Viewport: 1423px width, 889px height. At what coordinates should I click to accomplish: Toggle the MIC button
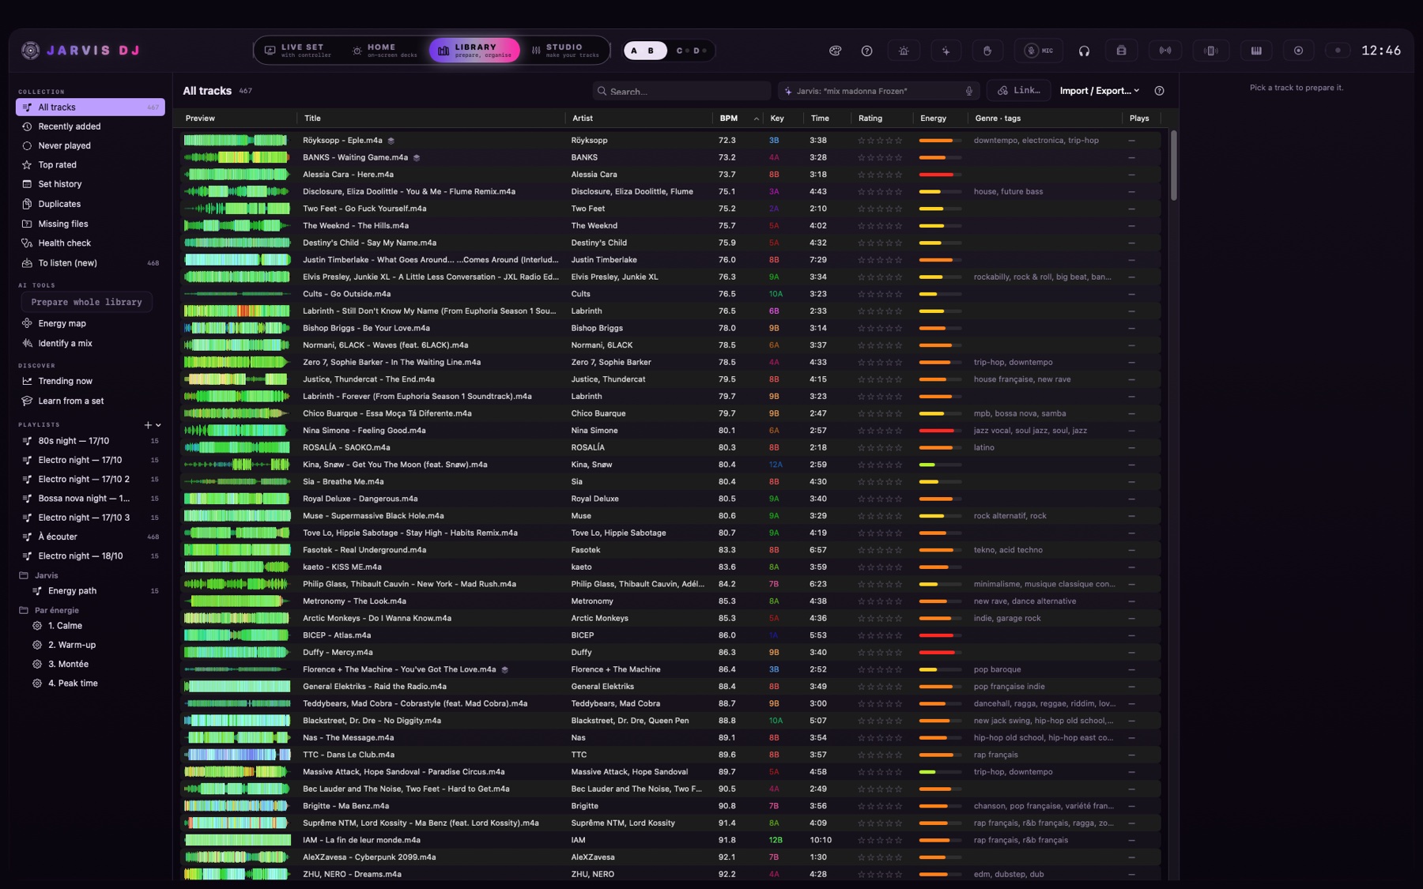pyautogui.click(x=1039, y=51)
